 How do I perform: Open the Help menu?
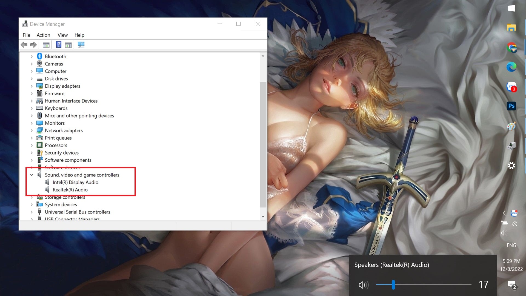[x=79, y=35]
